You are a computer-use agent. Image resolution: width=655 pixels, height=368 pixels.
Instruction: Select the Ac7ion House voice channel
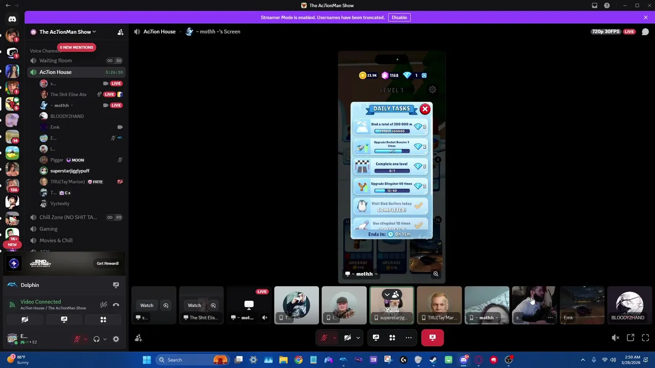[x=77, y=72]
